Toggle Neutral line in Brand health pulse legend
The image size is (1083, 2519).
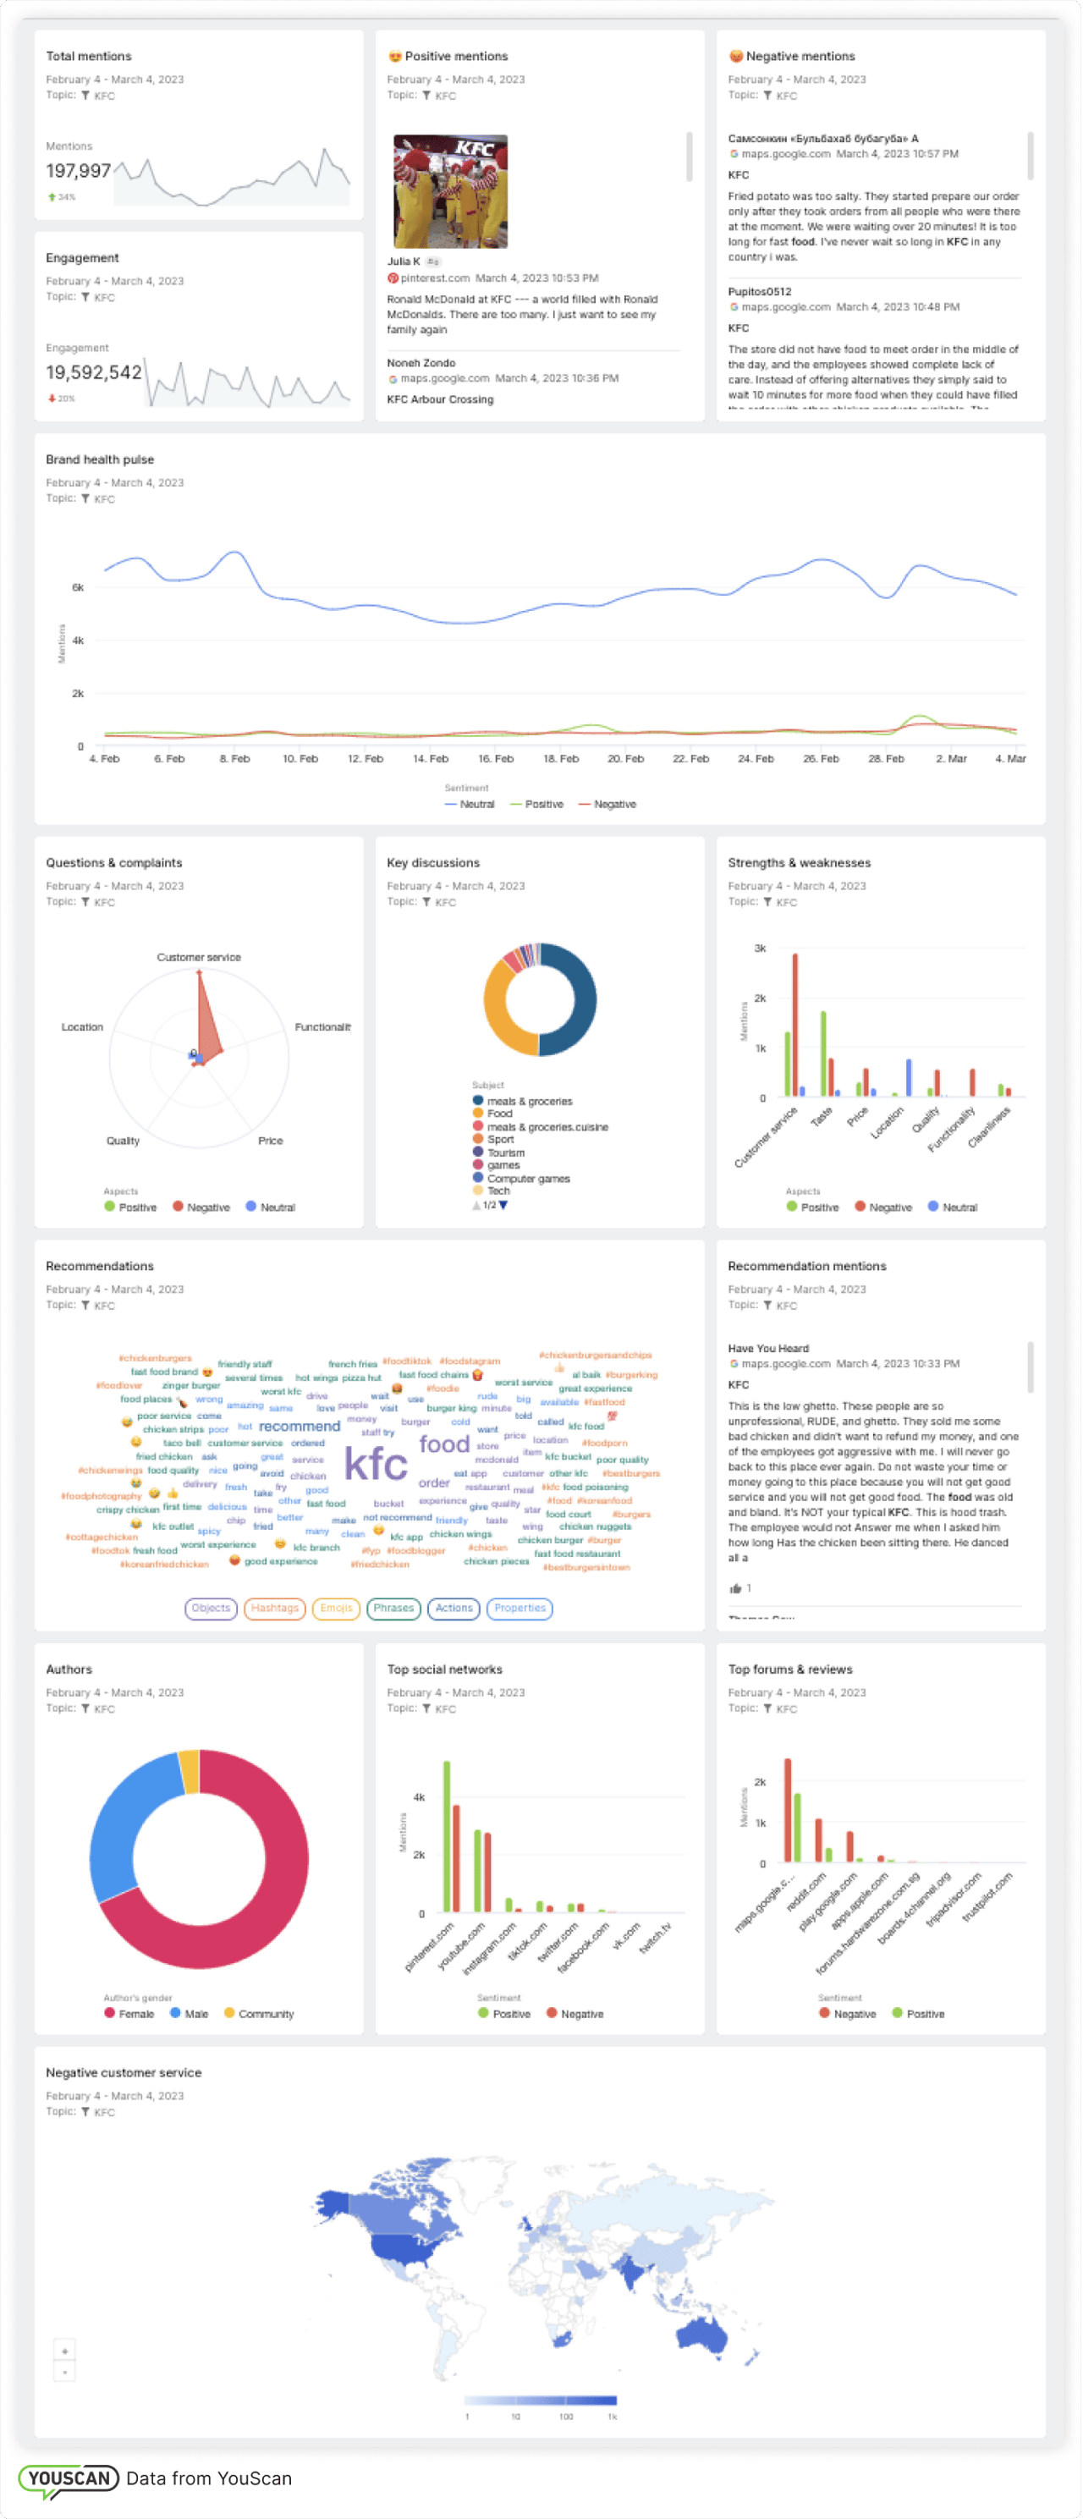click(x=470, y=805)
